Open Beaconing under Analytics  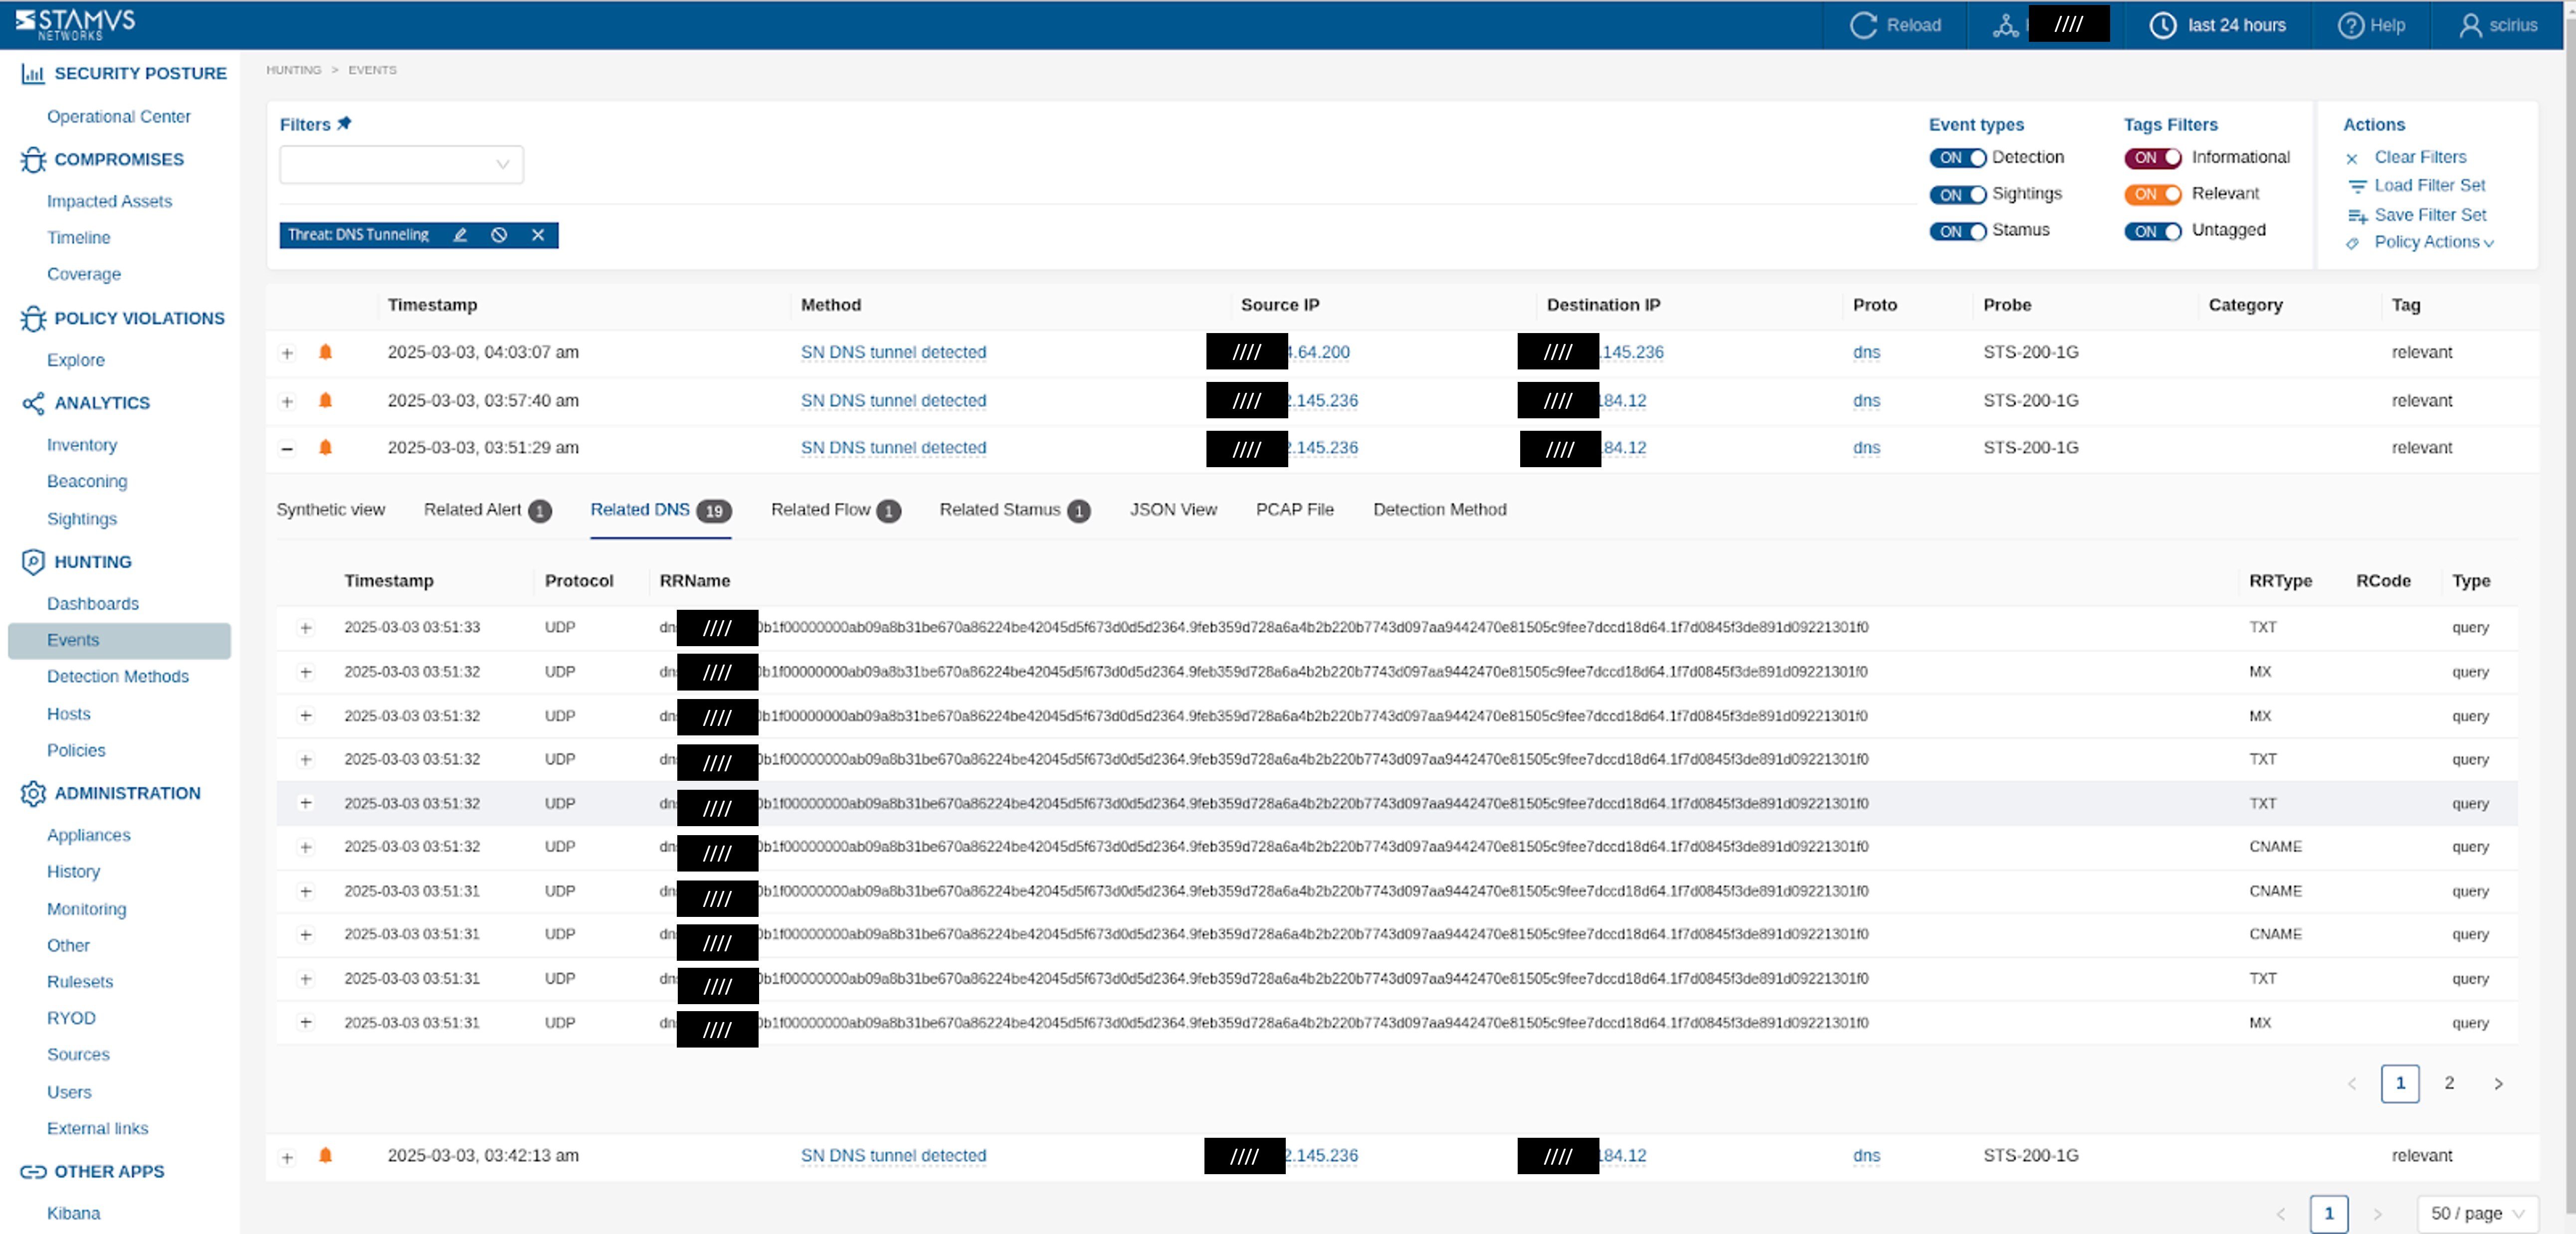(87, 481)
